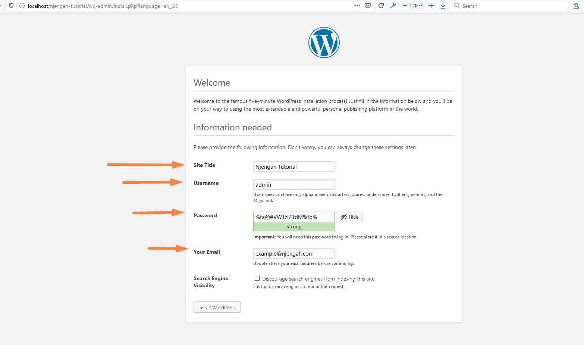Screen dimensions: 584x345
Task: Click the Username input field
Action: coord(294,184)
